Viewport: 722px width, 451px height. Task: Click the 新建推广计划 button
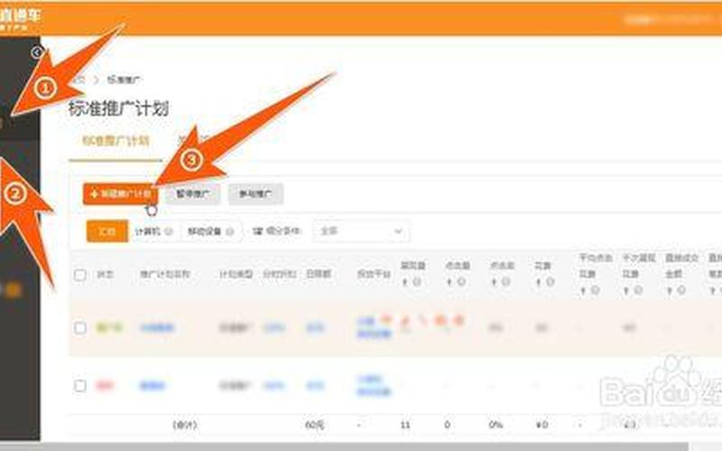click(x=120, y=194)
